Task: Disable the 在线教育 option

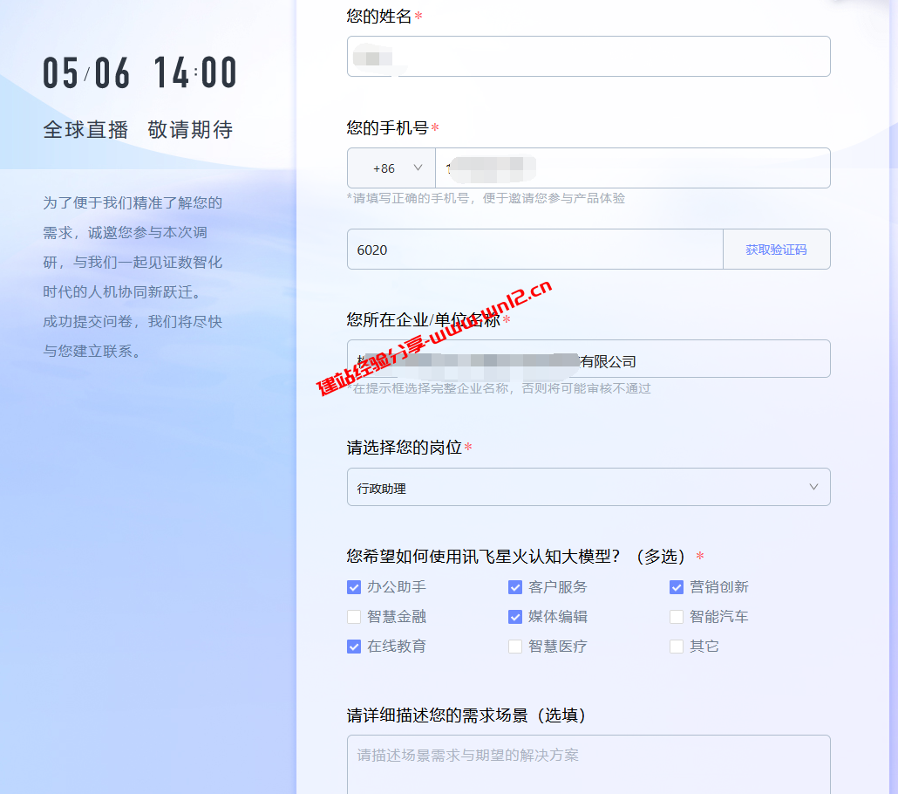Action: pos(354,647)
